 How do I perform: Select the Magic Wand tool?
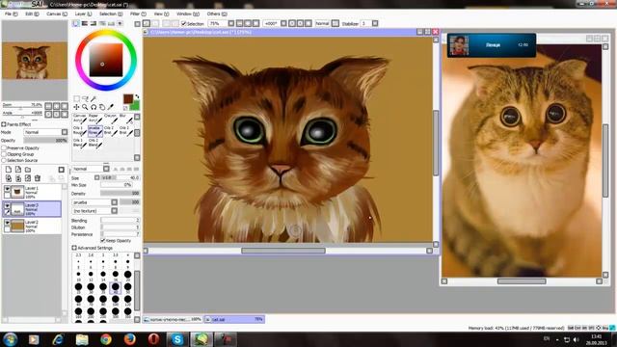point(94,98)
